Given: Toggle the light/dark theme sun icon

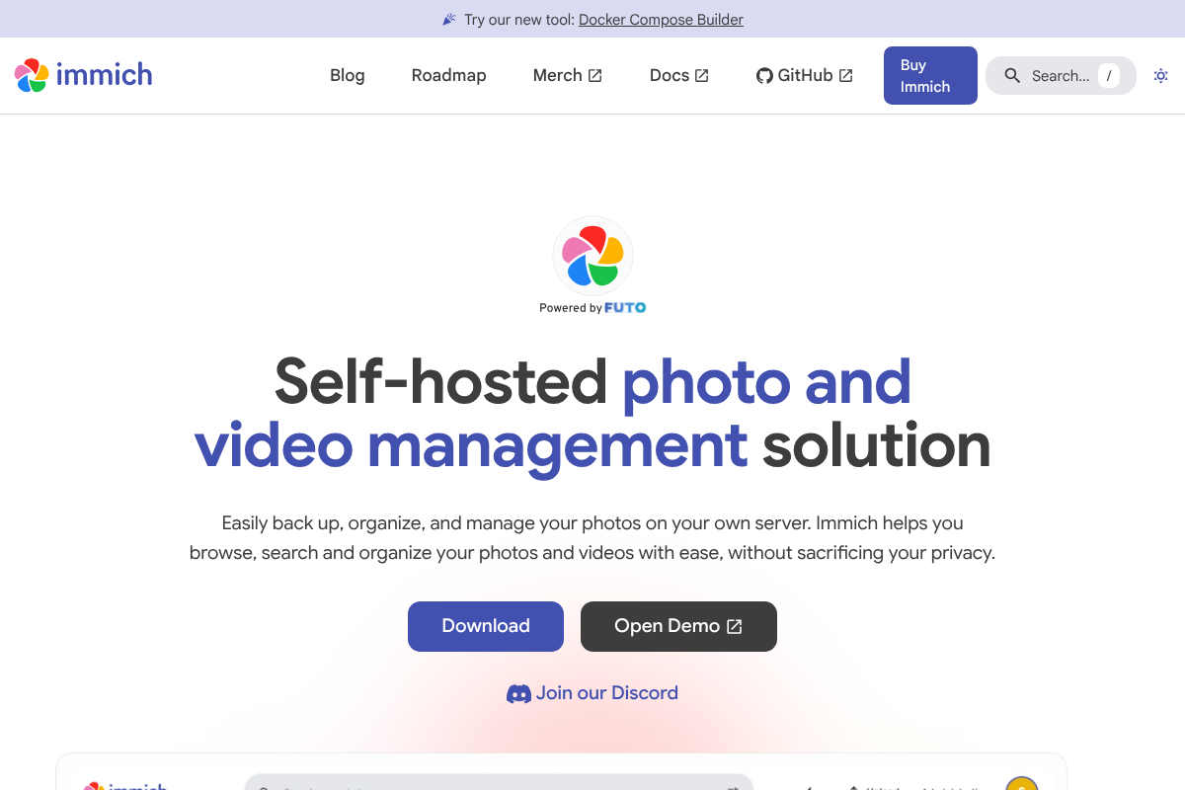Looking at the screenshot, I should 1160,76.
